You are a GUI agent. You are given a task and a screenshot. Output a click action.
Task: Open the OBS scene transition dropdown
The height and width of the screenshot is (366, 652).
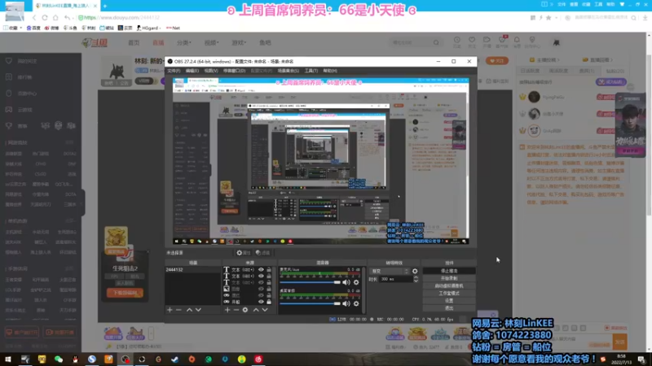tap(390, 271)
